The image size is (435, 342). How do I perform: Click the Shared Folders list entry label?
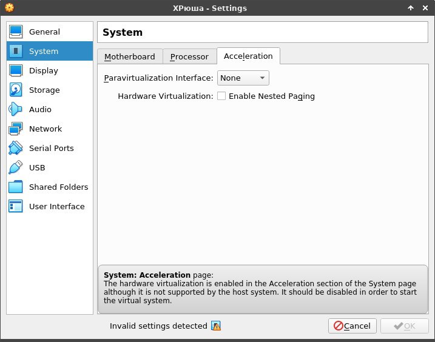[58, 187]
